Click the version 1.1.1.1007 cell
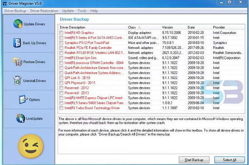 170,108
